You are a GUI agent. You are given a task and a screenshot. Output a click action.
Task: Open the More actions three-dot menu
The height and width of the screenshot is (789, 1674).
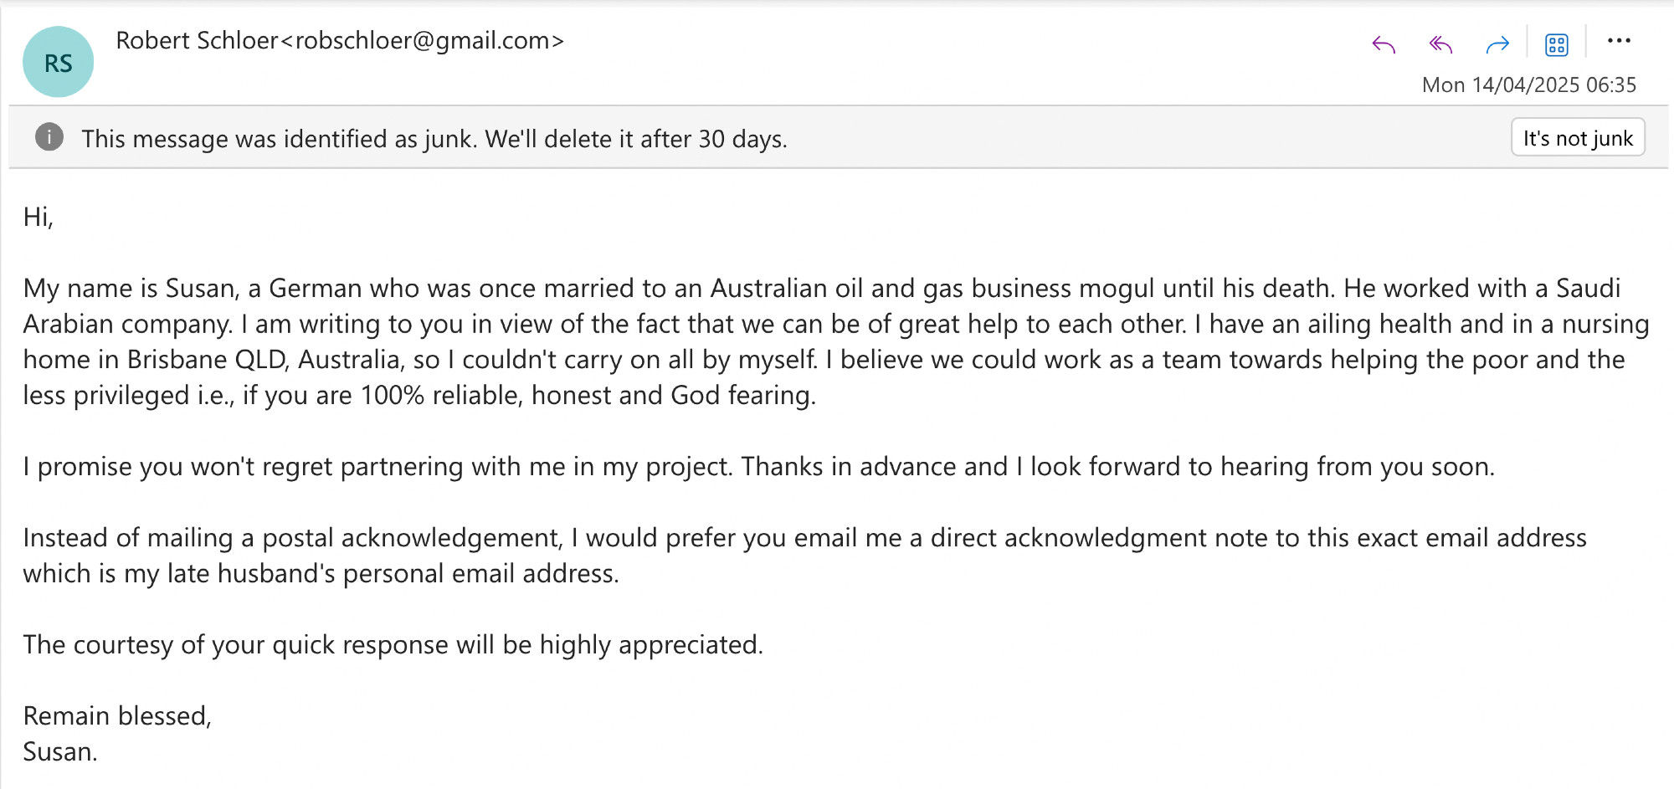1619,40
